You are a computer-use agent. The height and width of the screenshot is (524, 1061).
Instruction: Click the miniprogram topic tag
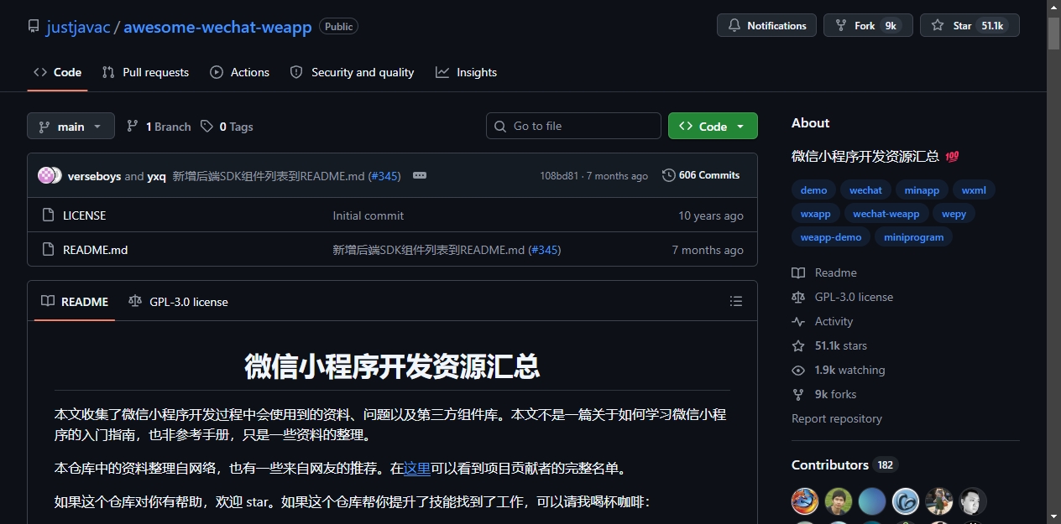point(913,237)
